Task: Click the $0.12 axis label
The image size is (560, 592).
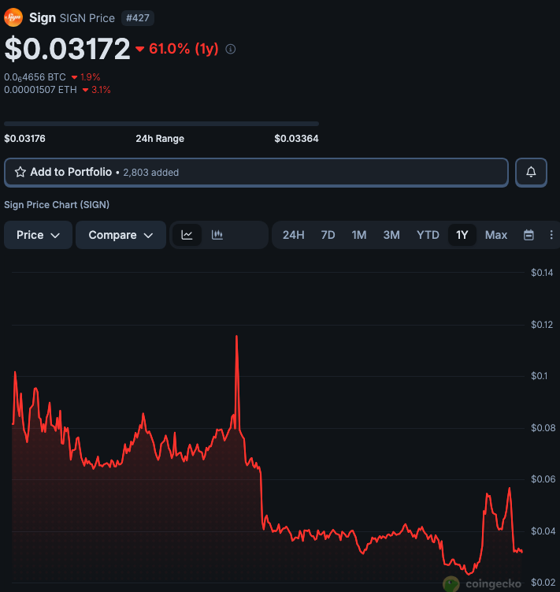Action: (x=542, y=324)
